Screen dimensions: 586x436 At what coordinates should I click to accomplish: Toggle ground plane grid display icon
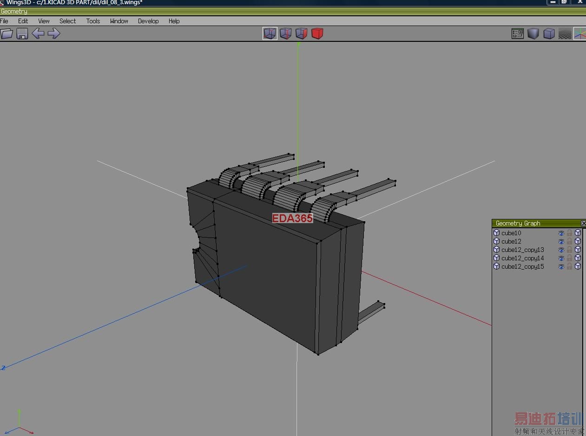point(565,33)
